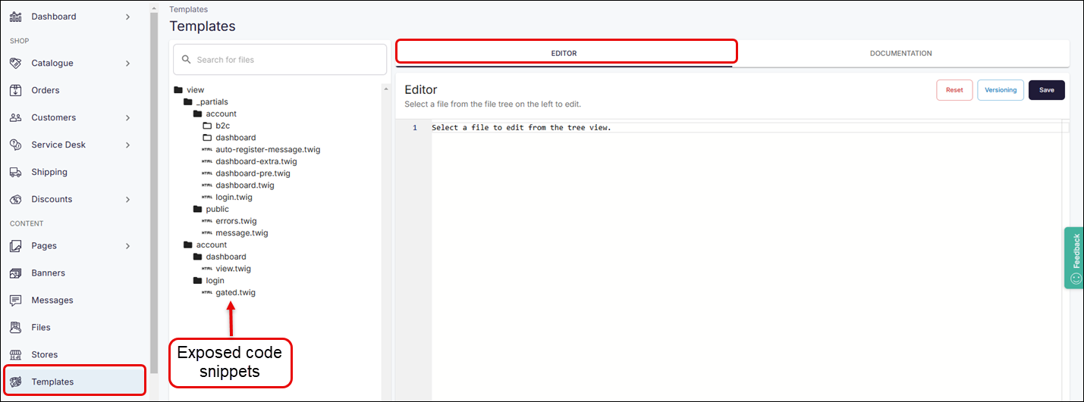Image resolution: width=1084 pixels, height=402 pixels.
Task: Click the Discounts icon
Action: (x=15, y=200)
